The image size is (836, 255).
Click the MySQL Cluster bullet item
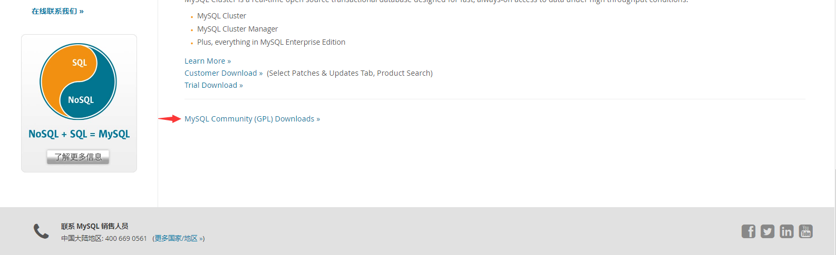coord(221,16)
